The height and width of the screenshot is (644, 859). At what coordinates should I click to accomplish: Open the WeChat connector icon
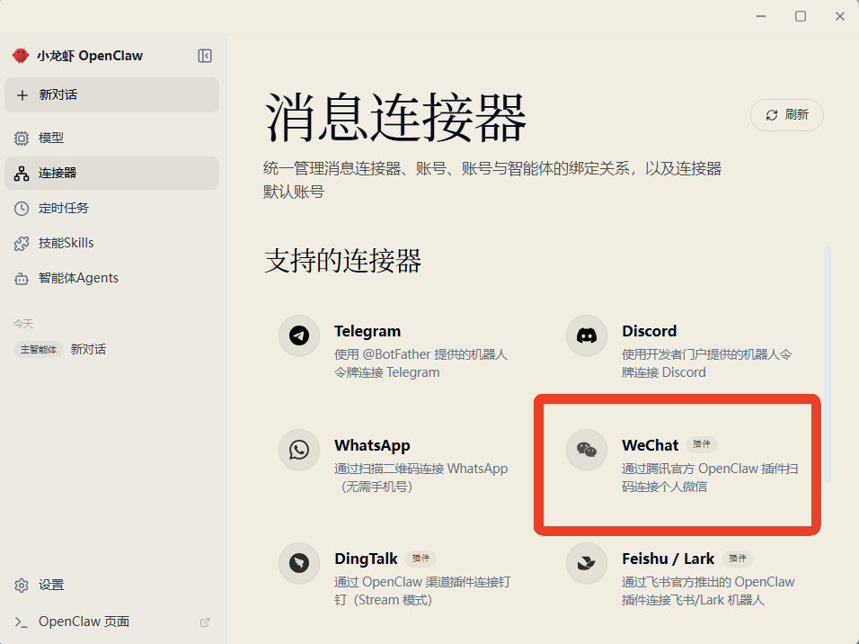587,450
